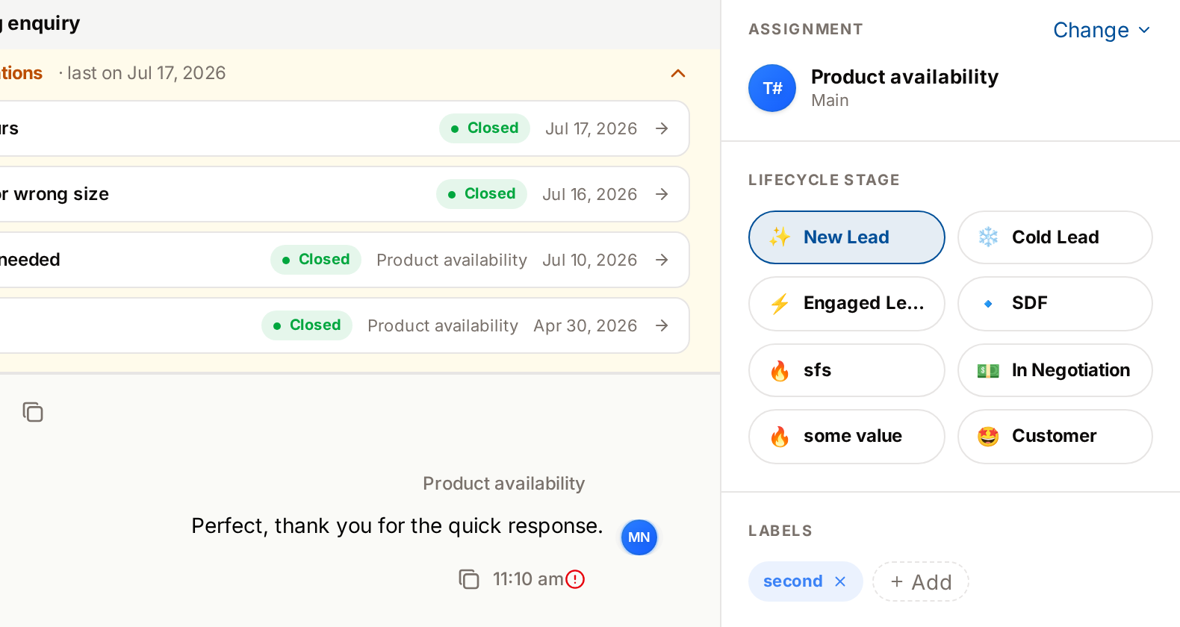This screenshot has width=1180, height=627.
Task: Choose the Engaged Lead stage option
Action: point(847,303)
